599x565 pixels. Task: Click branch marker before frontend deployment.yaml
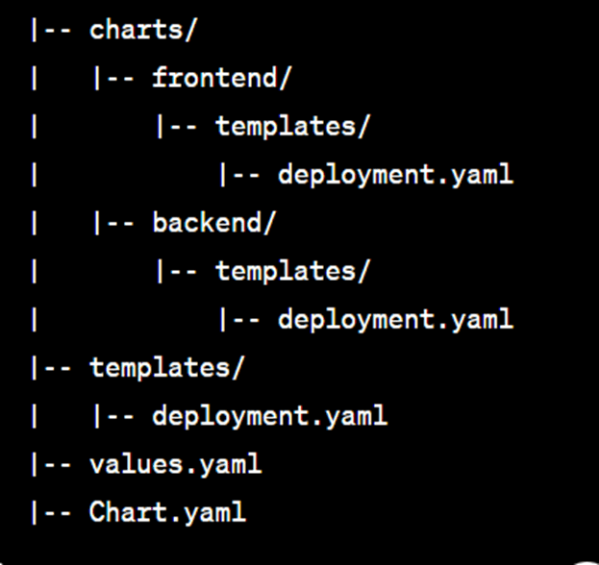[x=239, y=175]
